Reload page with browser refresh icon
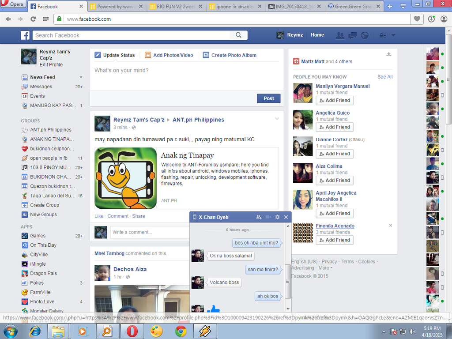452x339 pixels. click(x=33, y=19)
